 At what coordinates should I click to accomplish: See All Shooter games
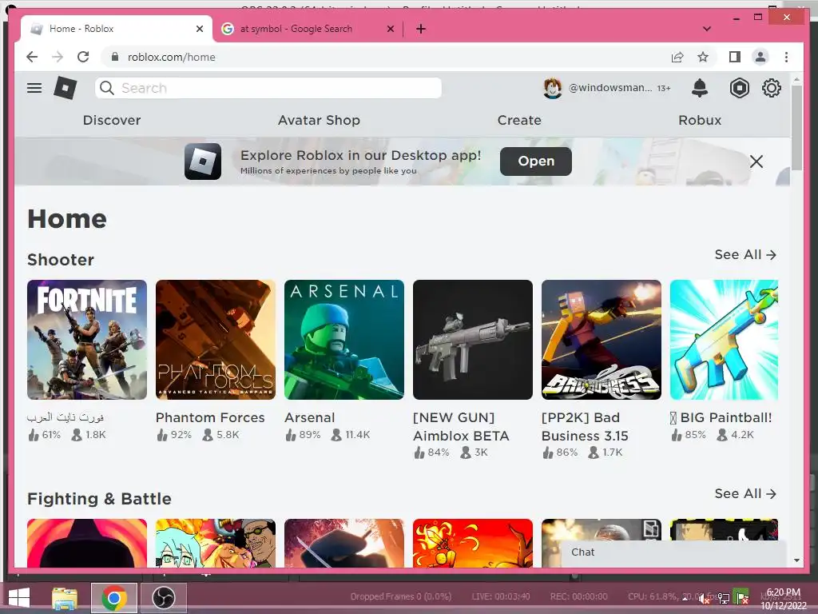pos(745,254)
